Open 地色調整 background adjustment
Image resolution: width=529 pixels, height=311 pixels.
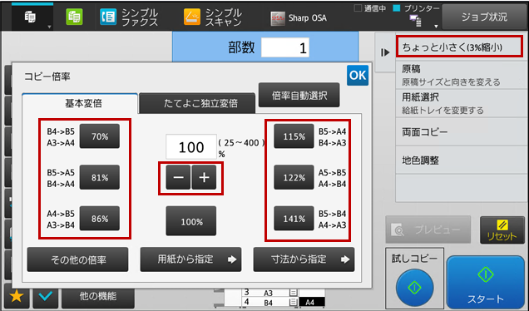click(x=462, y=160)
